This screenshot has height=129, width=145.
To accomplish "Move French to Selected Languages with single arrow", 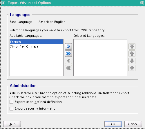I will (x=68, y=46).
